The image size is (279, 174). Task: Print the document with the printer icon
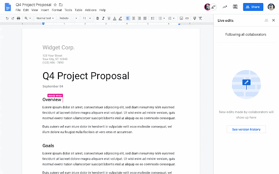(18, 18)
